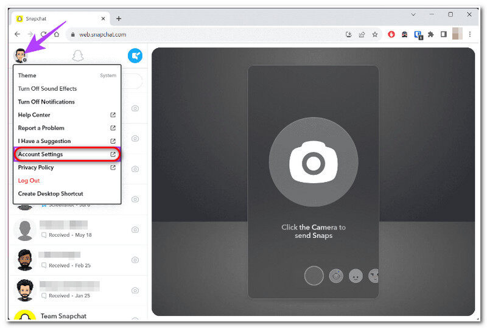Screen dimensions: 487x328
Task: Click the profile Bitmoji avatar
Action: coord(20,55)
